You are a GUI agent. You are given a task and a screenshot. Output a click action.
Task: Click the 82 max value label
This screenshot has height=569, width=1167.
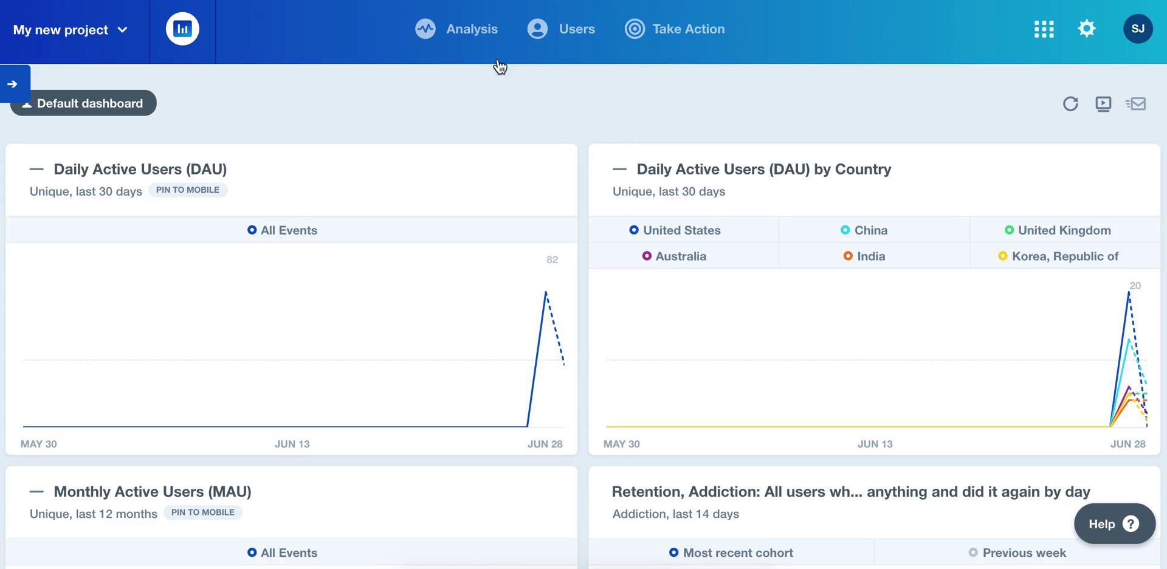click(x=552, y=260)
